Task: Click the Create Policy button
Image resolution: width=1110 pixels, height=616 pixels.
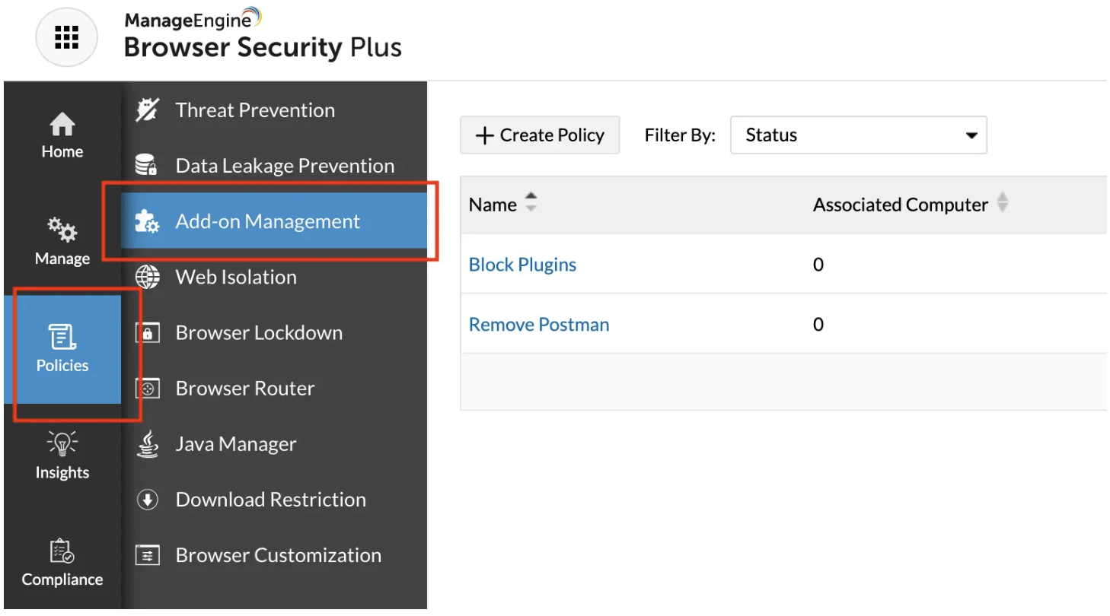Action: (x=540, y=135)
